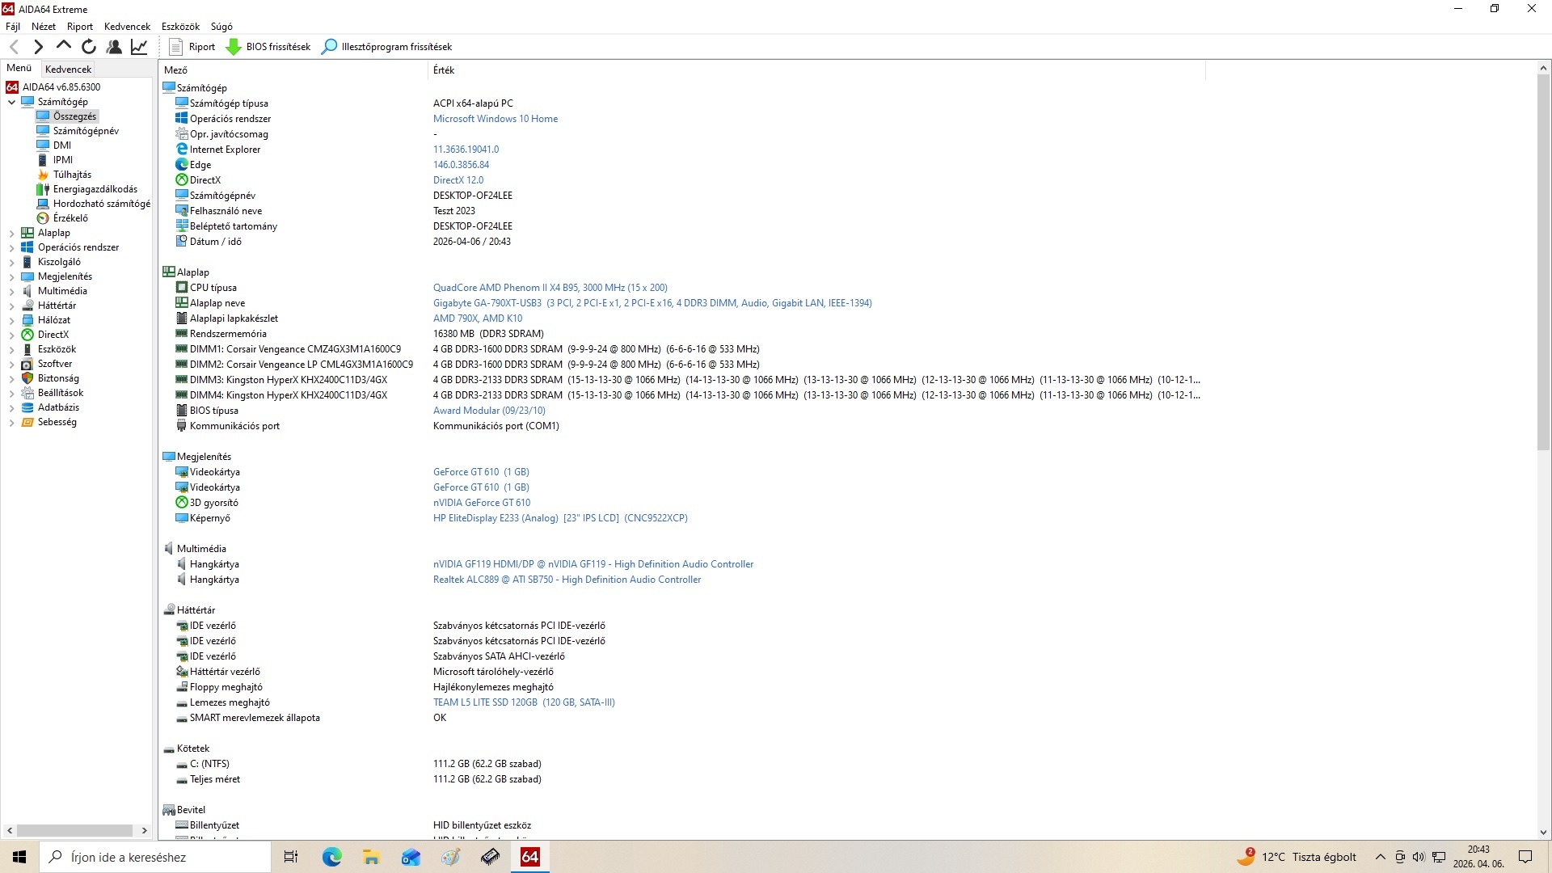
Task: Switch to the Kedvencek tab
Action: 68,70
